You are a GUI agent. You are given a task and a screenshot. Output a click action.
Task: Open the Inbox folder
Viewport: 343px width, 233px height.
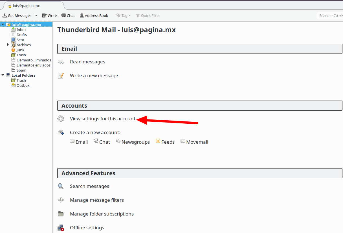(x=21, y=30)
